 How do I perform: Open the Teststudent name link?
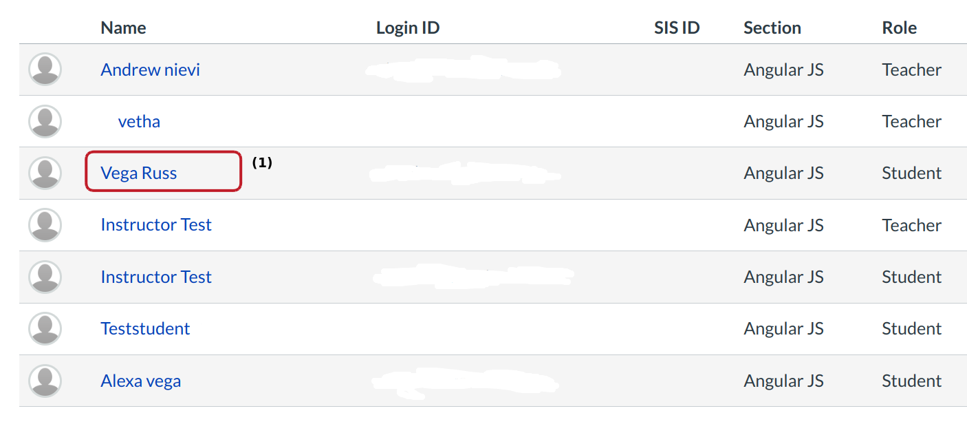tap(144, 329)
